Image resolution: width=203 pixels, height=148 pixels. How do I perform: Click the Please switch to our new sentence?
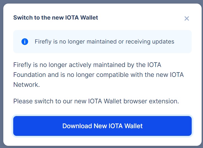point(96,101)
